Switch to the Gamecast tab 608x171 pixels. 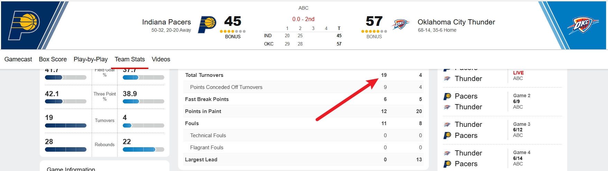pos(18,59)
